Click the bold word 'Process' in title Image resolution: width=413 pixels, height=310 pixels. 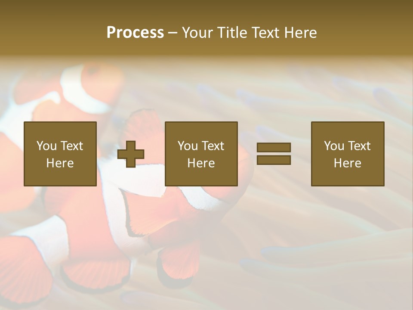click(135, 32)
